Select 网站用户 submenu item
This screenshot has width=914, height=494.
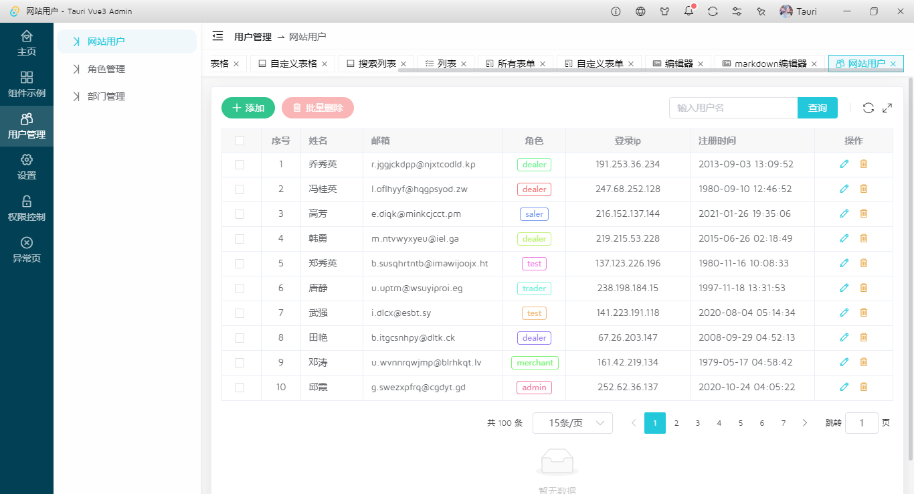coord(126,42)
